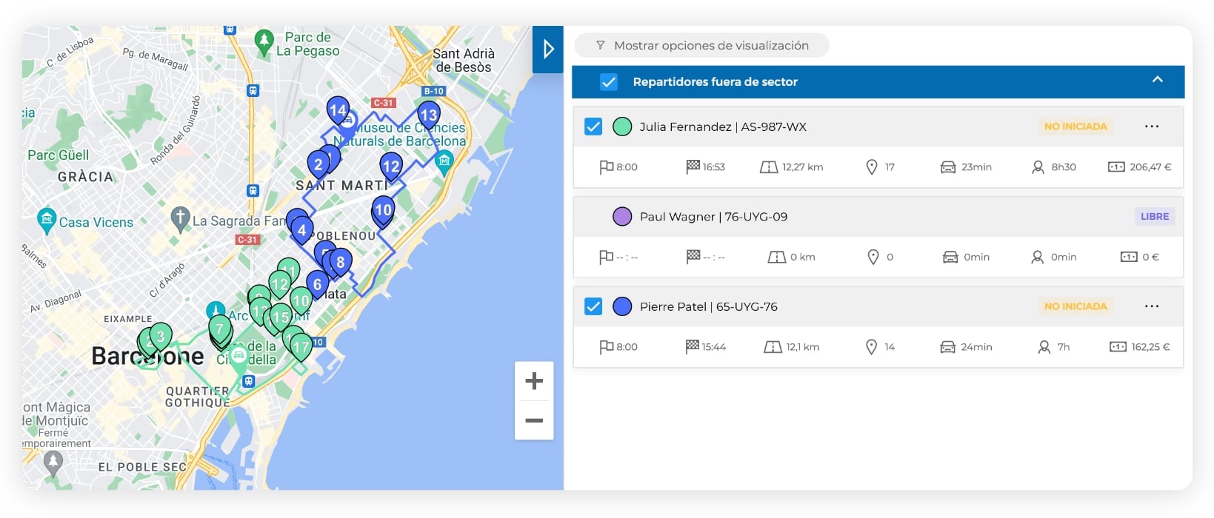The height and width of the screenshot is (518, 1214).
Task: Click LIBRE status badge for Paul Wagner
Action: pos(1155,217)
